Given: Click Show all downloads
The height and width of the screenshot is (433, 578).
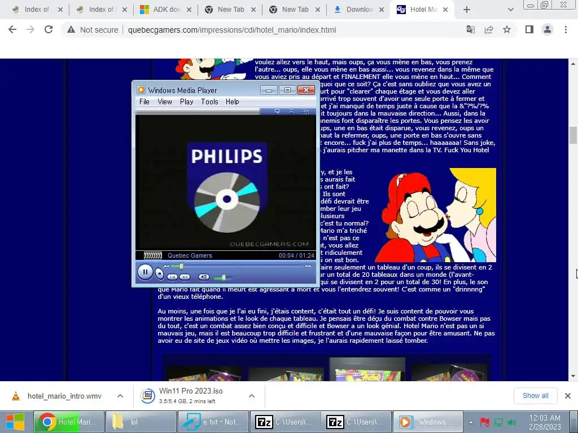Looking at the screenshot, I should coord(535,395).
